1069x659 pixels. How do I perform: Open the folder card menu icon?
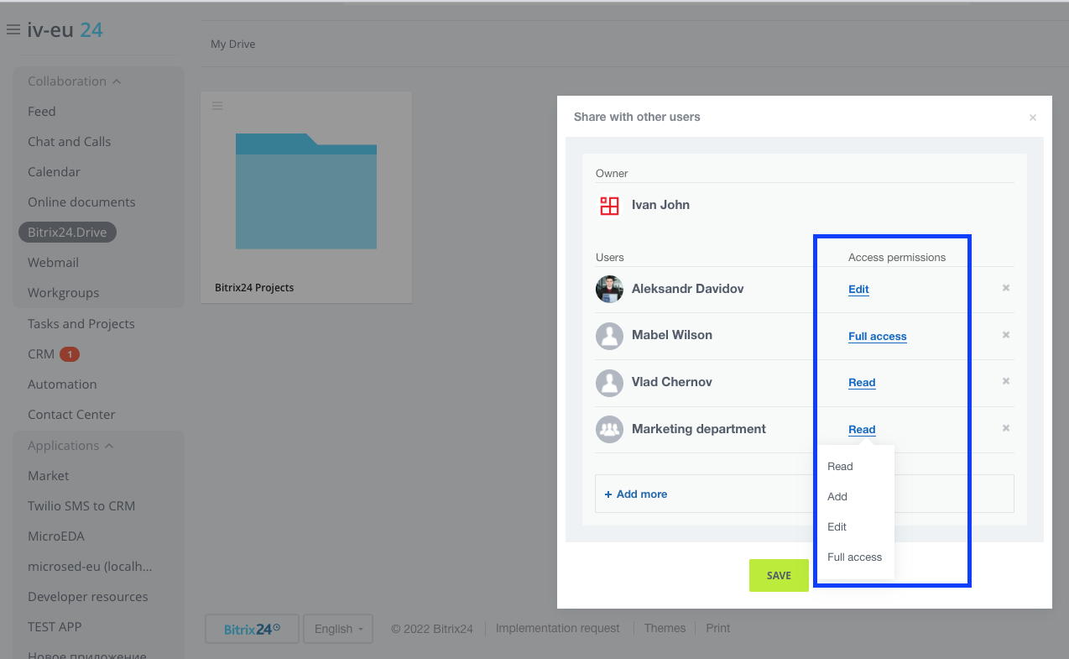point(217,105)
